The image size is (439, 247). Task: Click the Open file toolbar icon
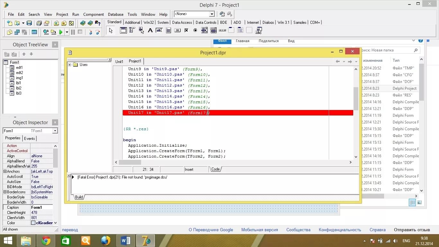(x=17, y=23)
